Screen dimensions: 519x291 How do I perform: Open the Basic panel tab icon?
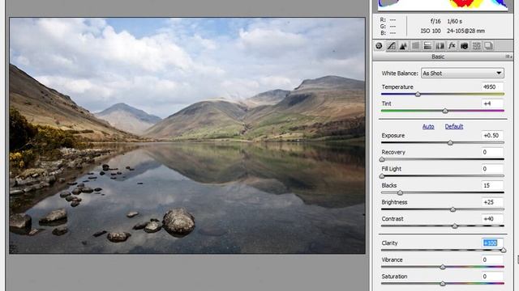[379, 46]
